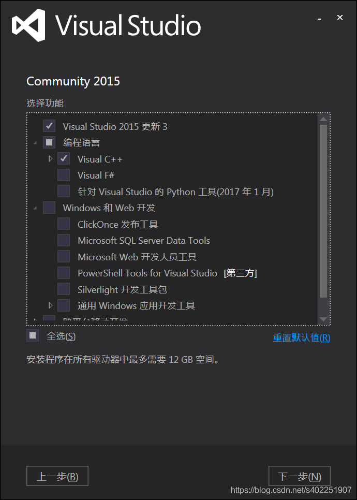357x500 pixels.
Task: Select the Microsoft SQL Server Data Tools label
Action: coord(144,241)
